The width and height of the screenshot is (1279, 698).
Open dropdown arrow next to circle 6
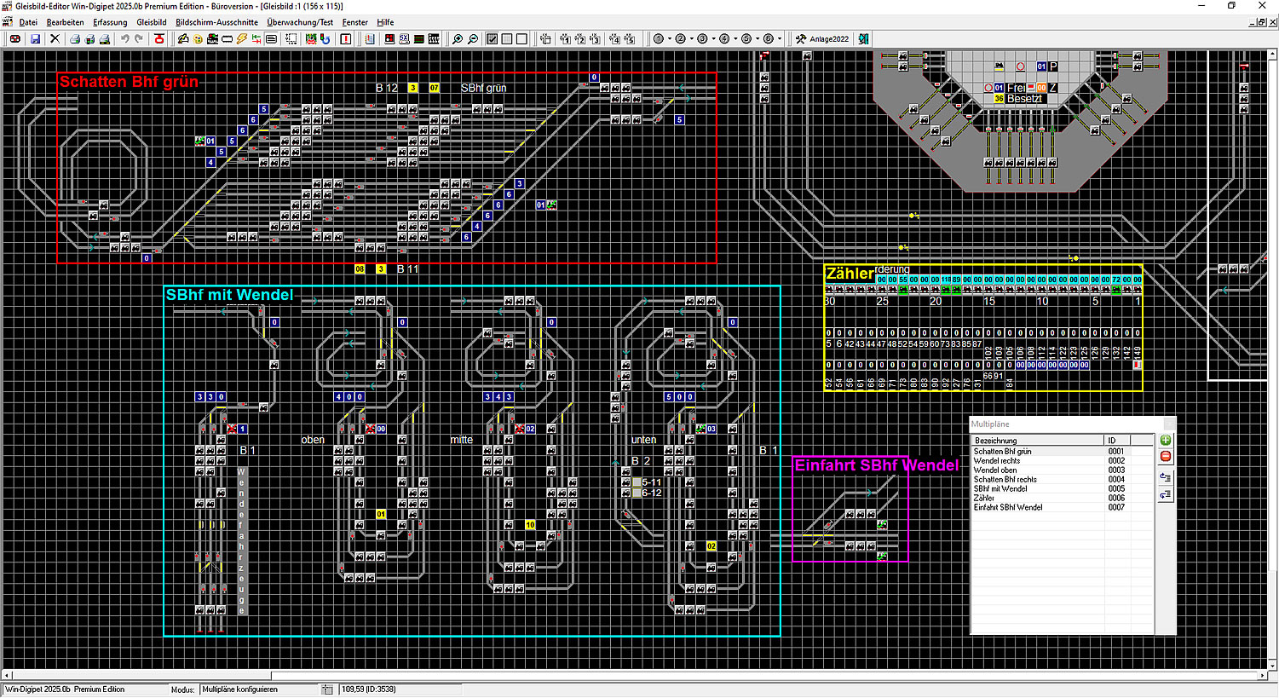780,39
